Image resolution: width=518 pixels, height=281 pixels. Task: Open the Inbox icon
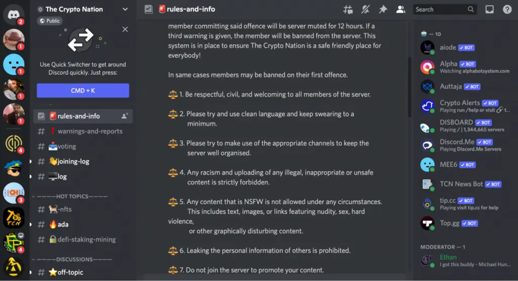pos(489,9)
